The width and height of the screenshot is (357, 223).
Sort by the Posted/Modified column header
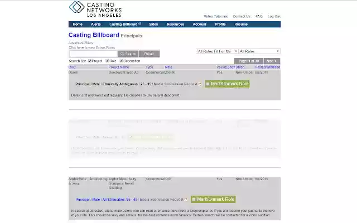click(268, 67)
